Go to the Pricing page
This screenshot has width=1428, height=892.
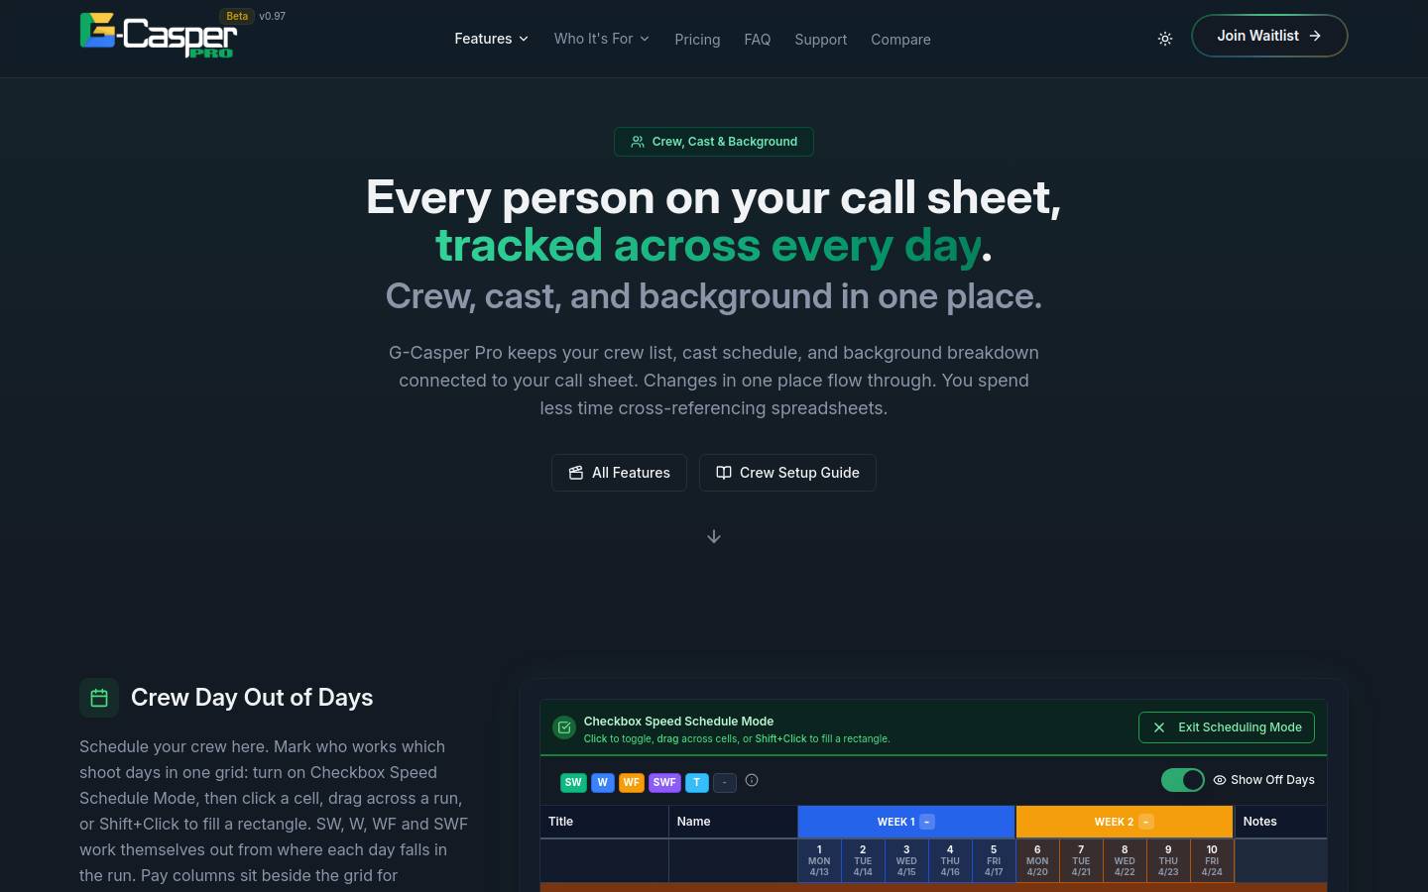click(x=697, y=40)
